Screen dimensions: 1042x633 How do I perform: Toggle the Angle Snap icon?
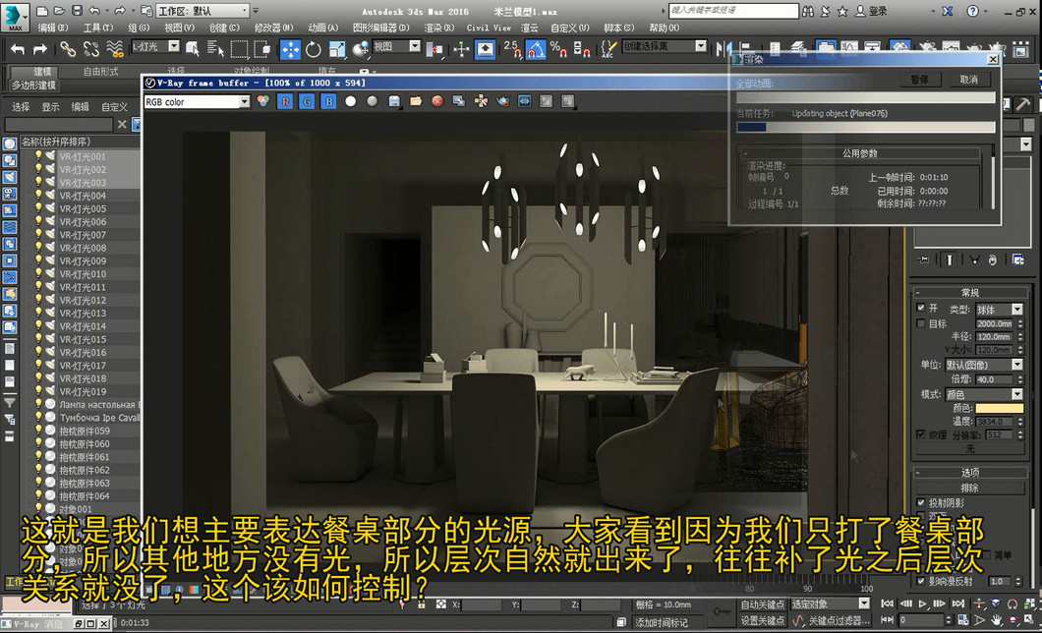click(536, 49)
